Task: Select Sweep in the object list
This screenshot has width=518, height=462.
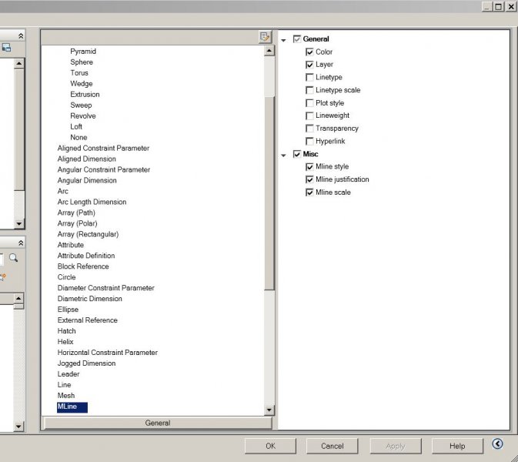Action: click(81, 105)
